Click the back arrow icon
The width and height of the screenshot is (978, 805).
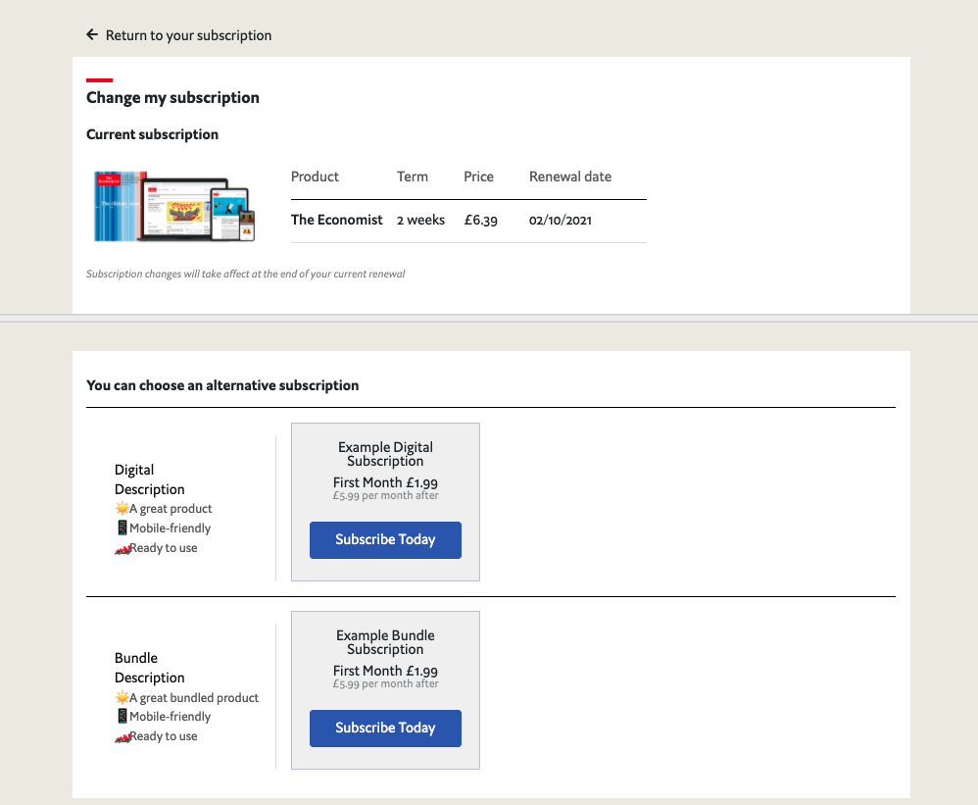[92, 35]
